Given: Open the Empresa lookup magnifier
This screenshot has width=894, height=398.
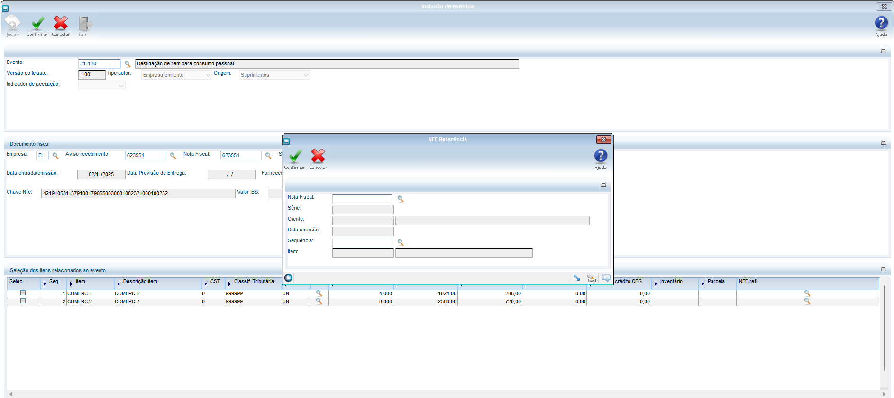Looking at the screenshot, I should [x=55, y=156].
